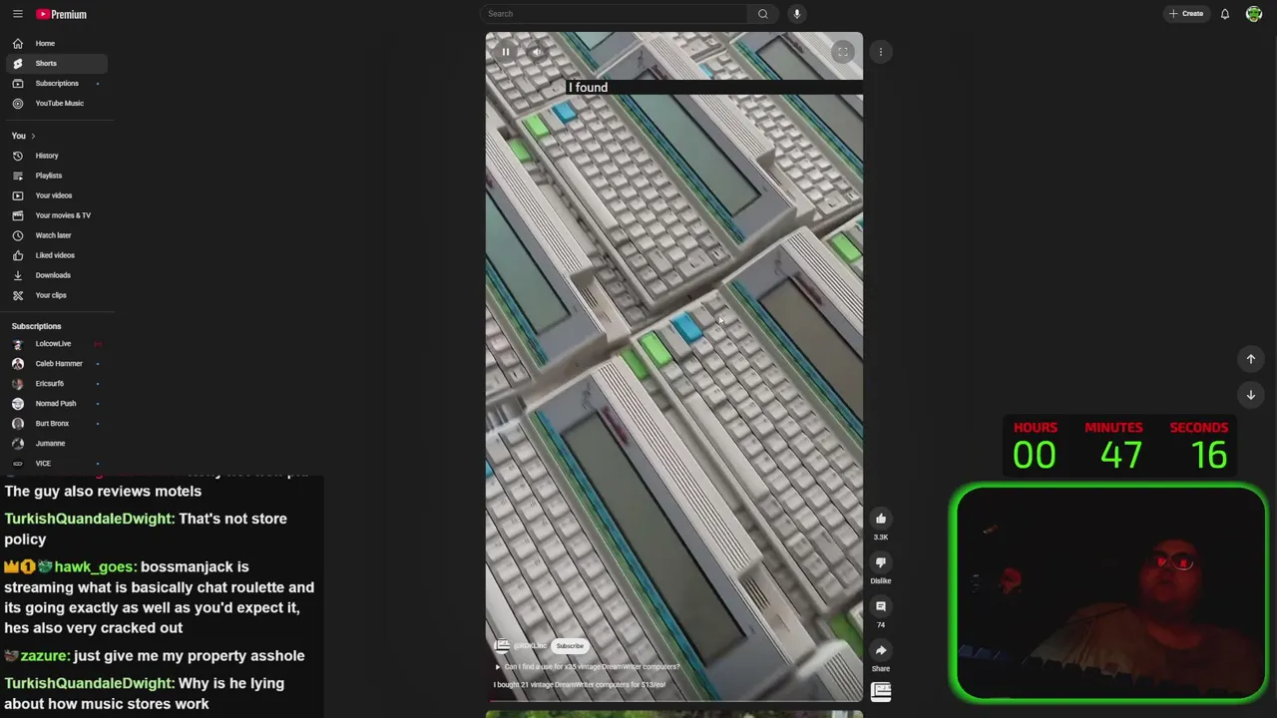Open LolcowLive subscription channel
Screen dimensions: 1277x718
point(57,344)
